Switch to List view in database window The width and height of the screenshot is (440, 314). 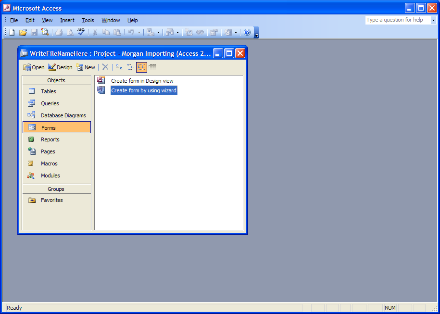point(141,67)
